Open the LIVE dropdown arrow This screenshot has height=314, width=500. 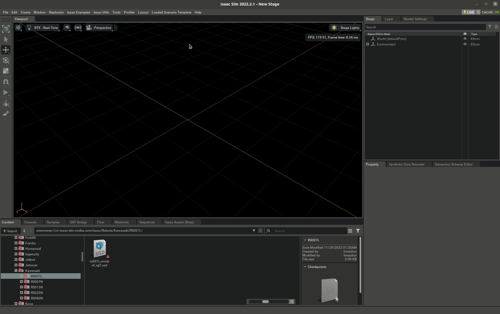[x=478, y=12]
